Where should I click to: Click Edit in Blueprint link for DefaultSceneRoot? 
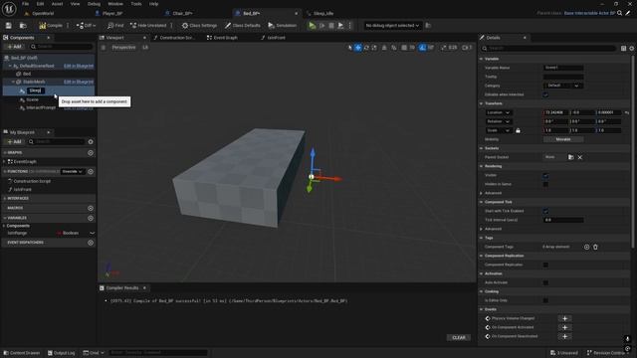click(x=79, y=66)
